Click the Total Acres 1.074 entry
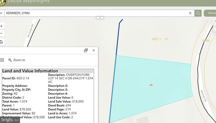The height and width of the screenshot is (123, 216). pyautogui.click(x=15, y=101)
